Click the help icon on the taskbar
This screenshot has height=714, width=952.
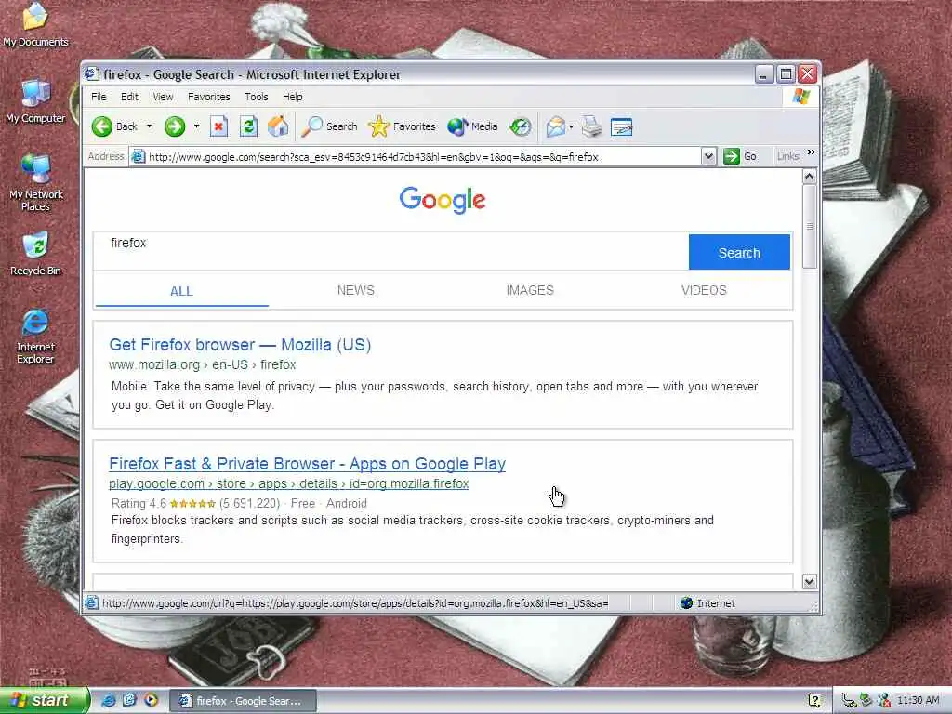(x=814, y=701)
